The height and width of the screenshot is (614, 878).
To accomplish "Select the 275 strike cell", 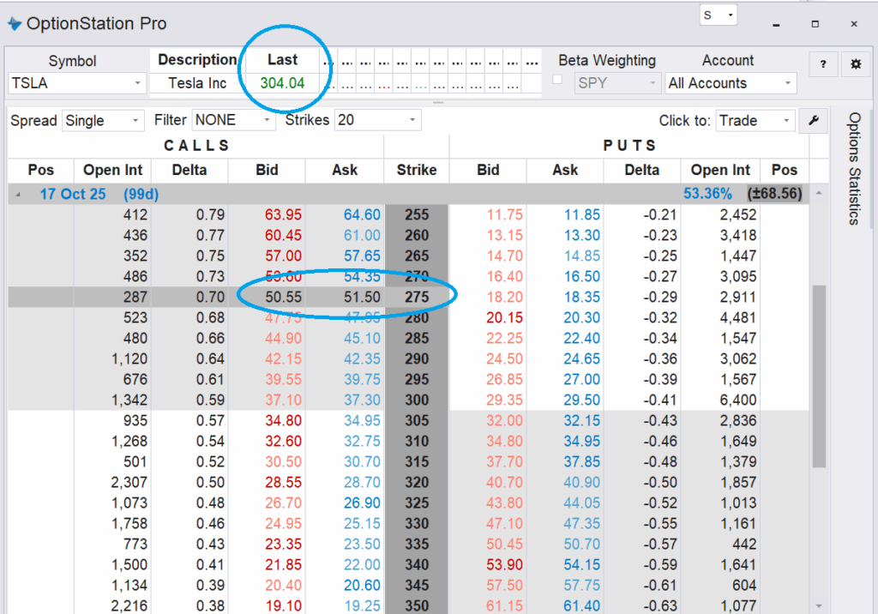I will point(417,297).
